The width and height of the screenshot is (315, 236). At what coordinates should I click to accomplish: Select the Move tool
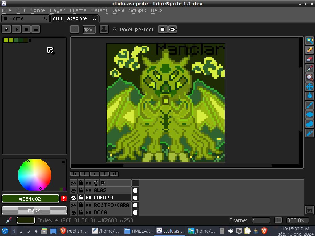point(309,87)
